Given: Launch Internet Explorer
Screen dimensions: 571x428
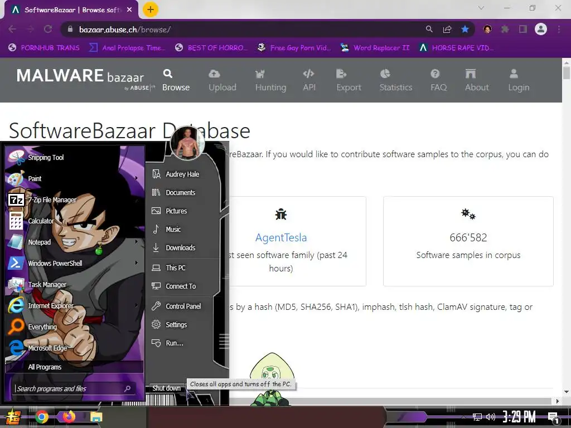Looking at the screenshot, I should coord(75,306).
